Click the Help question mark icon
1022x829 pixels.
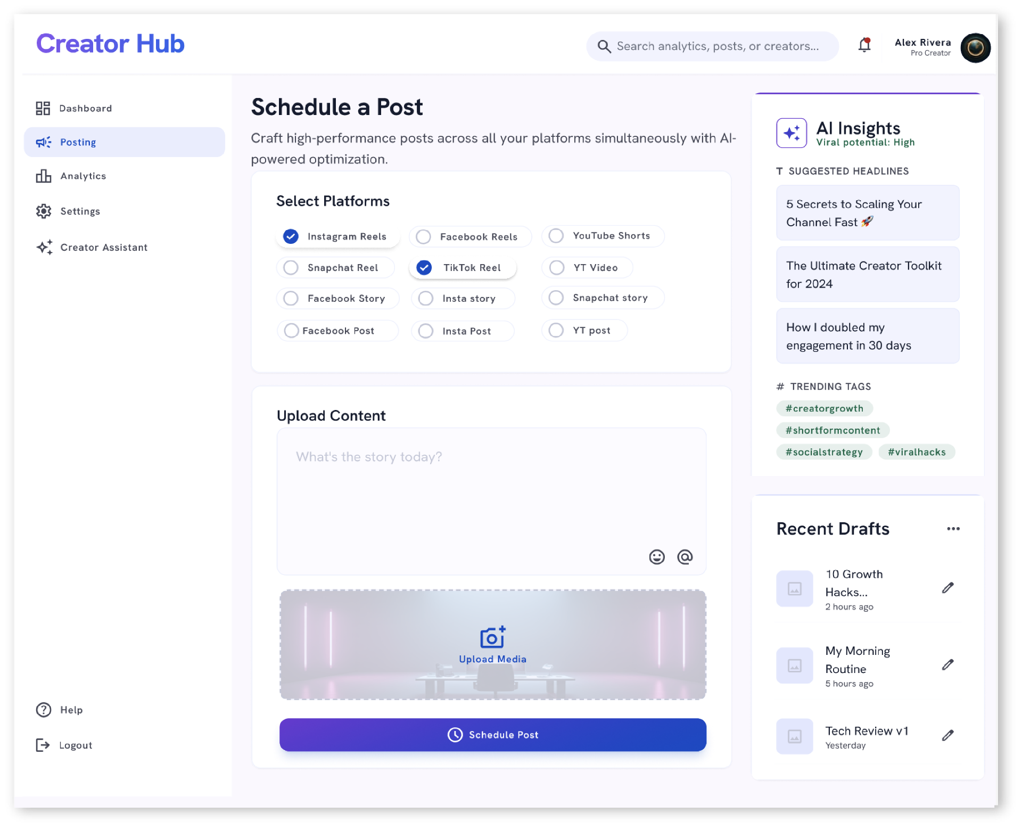click(x=44, y=710)
